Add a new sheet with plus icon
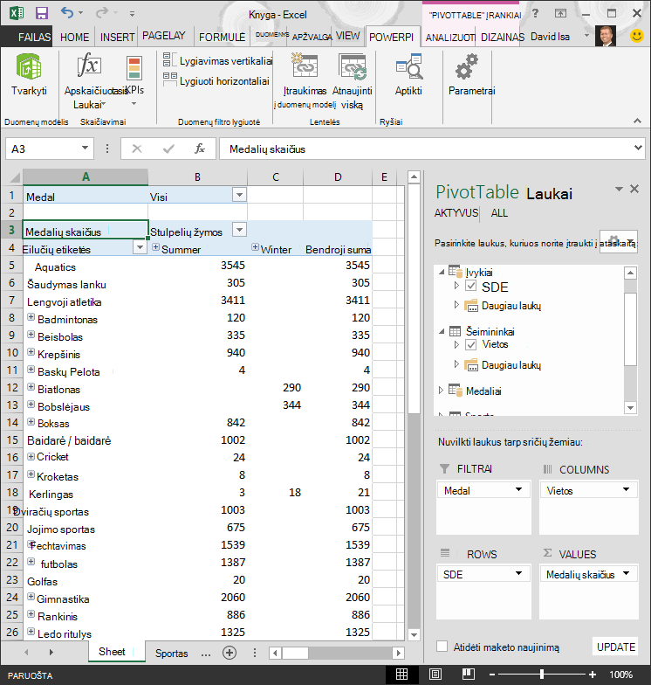The height and width of the screenshot is (685, 651). (230, 653)
